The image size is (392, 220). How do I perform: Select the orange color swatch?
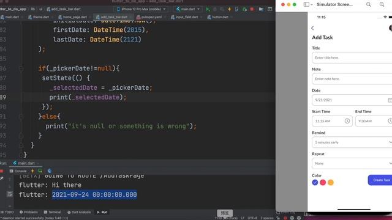click(x=331, y=183)
